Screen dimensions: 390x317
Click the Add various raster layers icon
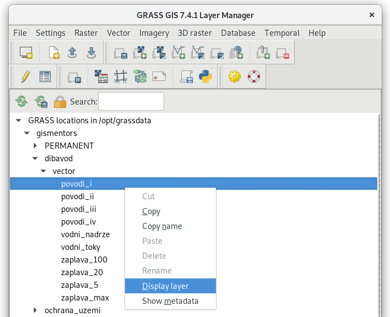[x=159, y=52]
